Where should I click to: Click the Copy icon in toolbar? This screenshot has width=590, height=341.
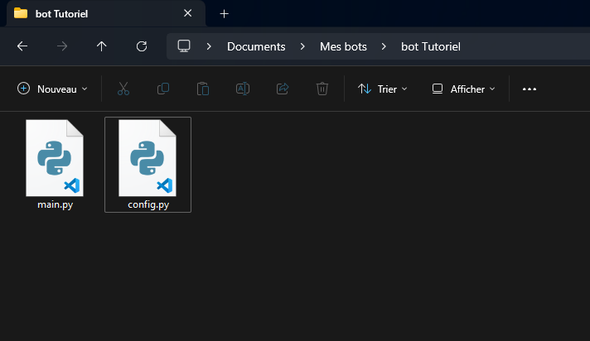[x=163, y=89]
